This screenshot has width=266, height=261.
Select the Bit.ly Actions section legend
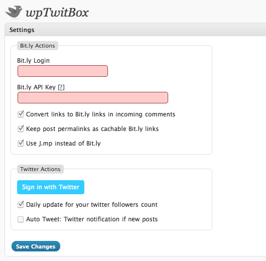point(38,46)
